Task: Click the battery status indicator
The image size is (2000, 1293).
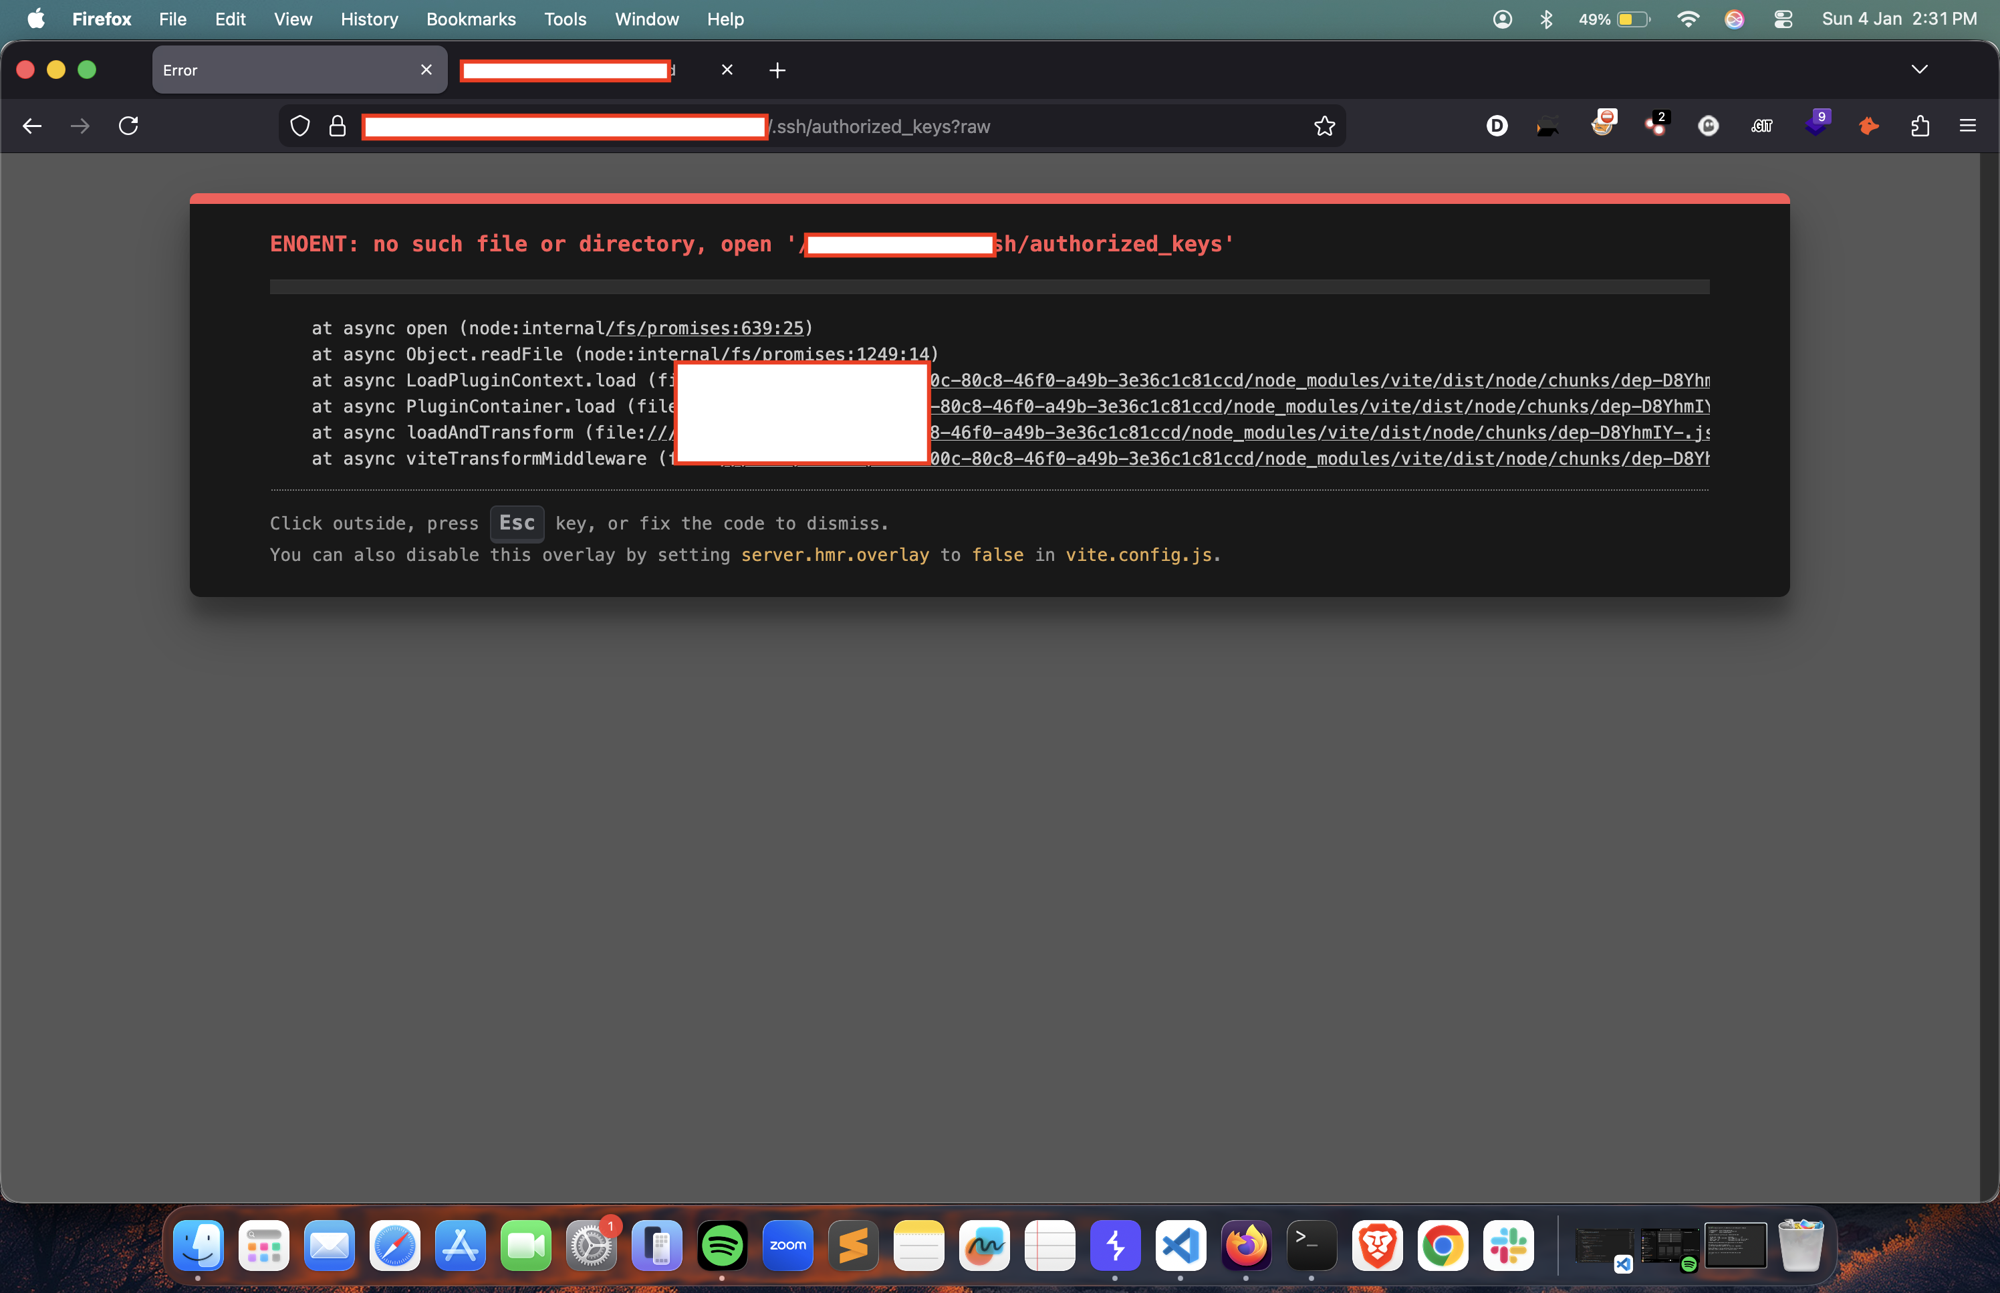Action: 1615,19
